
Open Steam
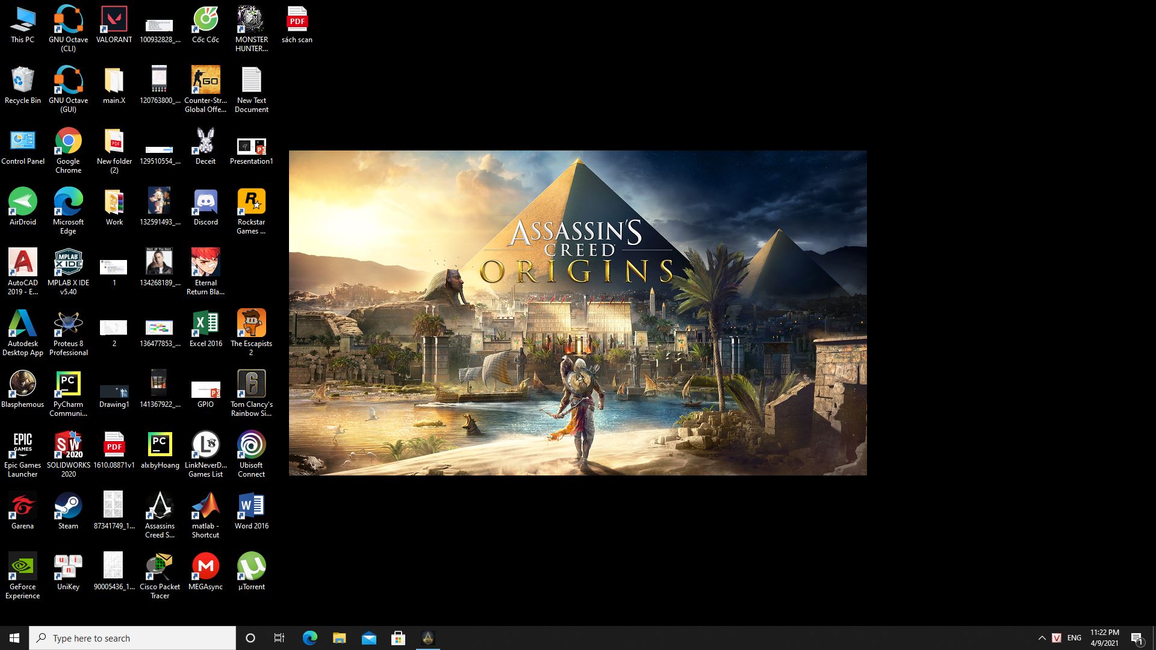pos(68,506)
